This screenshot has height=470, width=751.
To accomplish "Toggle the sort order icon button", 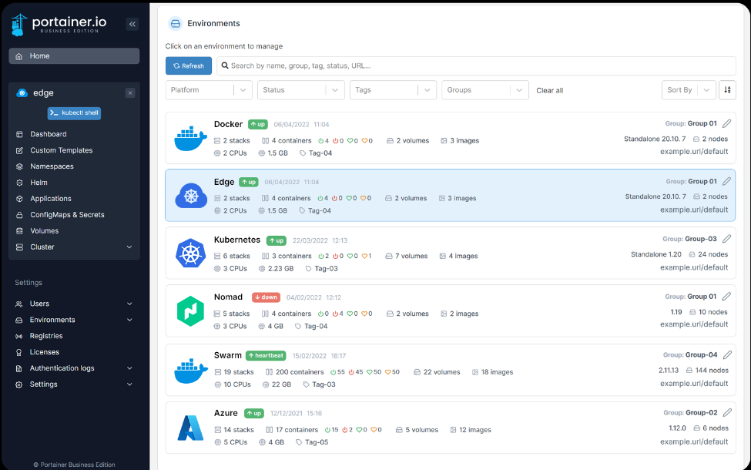I will [x=727, y=90].
